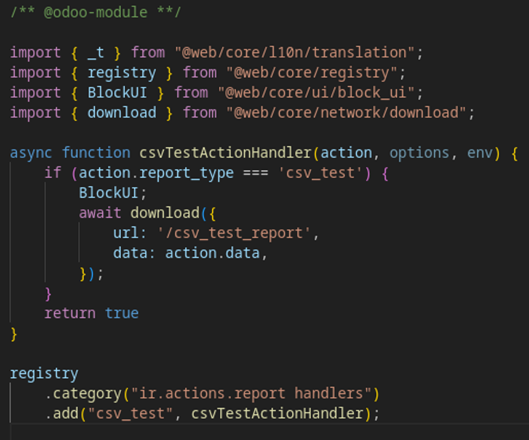Click the "@web/core/network/download" string
This screenshot has height=440, width=529.
pos(346,113)
